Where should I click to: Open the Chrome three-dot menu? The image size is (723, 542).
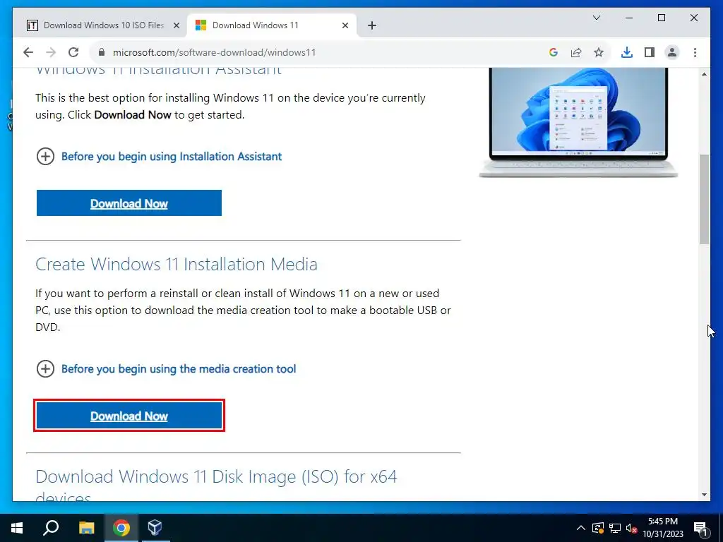coord(695,52)
